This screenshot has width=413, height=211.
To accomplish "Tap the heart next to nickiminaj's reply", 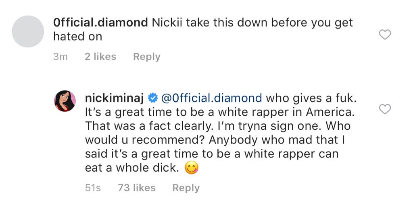I will click(x=386, y=109).
